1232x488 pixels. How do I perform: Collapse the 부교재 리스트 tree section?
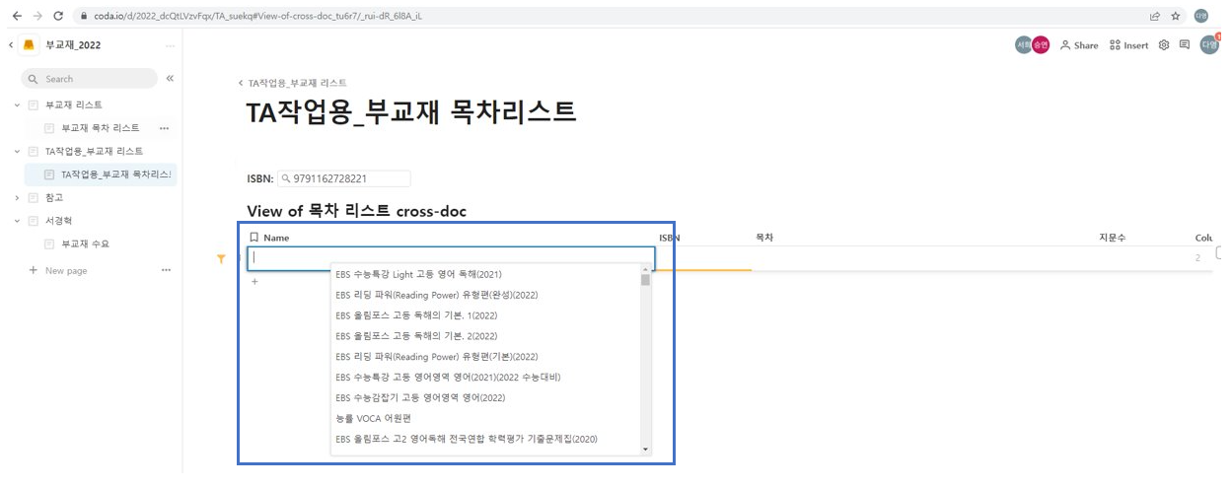pyautogui.click(x=17, y=105)
